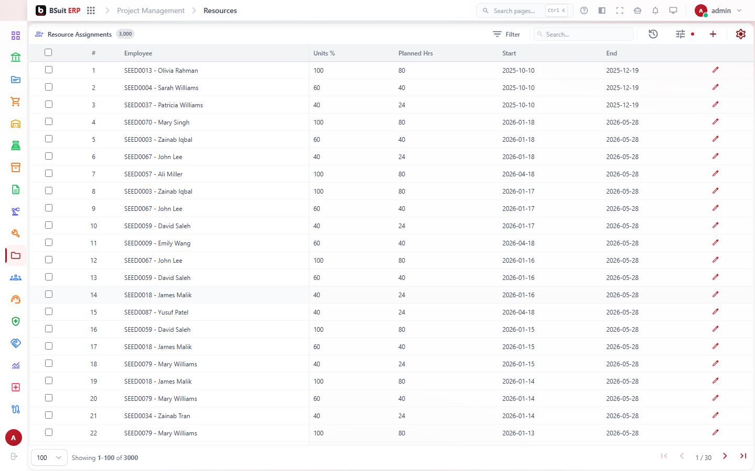The height and width of the screenshot is (471, 755).
Task: Click the shopping cart module icon
Action: click(x=16, y=102)
